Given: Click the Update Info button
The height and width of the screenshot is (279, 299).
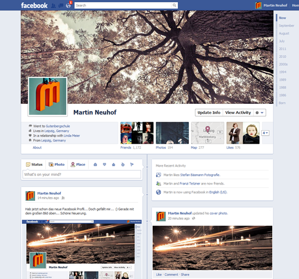Looking at the screenshot, I should coord(209,113).
